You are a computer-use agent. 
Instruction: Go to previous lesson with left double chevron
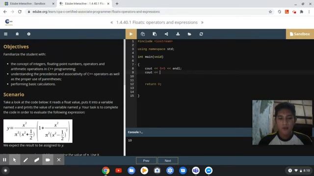112,22
